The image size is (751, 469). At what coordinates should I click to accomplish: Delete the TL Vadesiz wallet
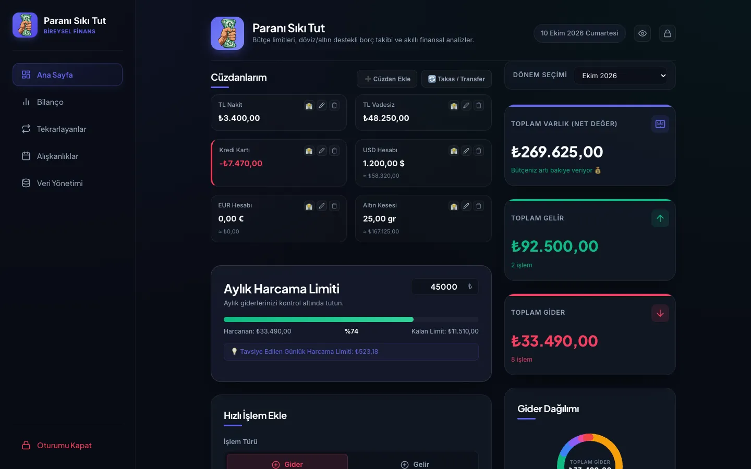[x=479, y=106]
